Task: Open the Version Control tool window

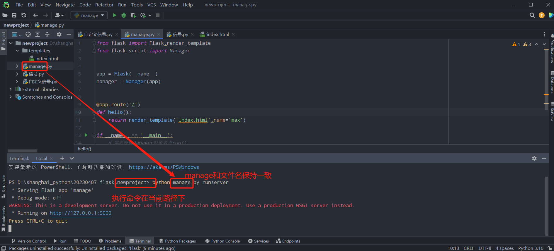Action: [x=29, y=241]
